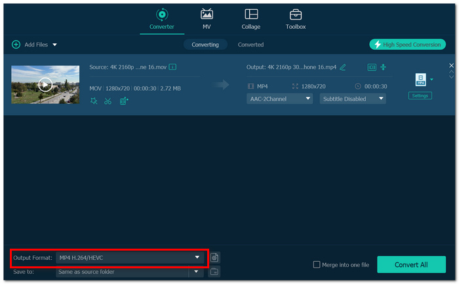Open the Settings button
Screen dimensions: 459x284
[x=420, y=96]
